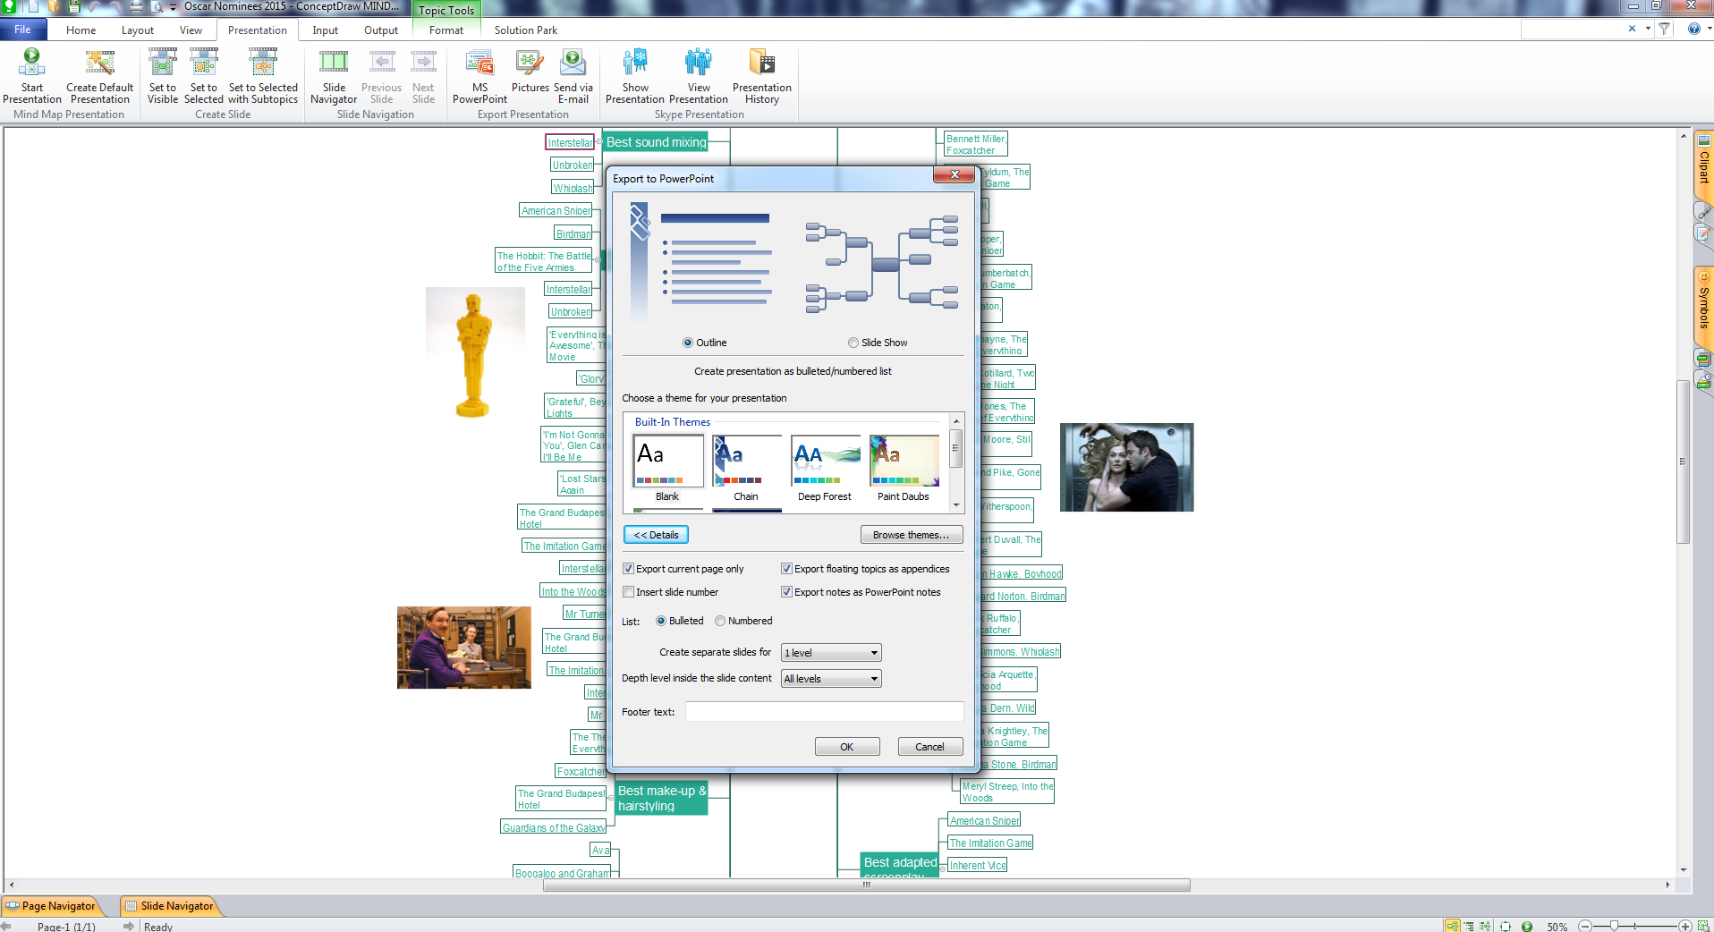Click the Details button
The height and width of the screenshot is (932, 1714).
pos(656,535)
